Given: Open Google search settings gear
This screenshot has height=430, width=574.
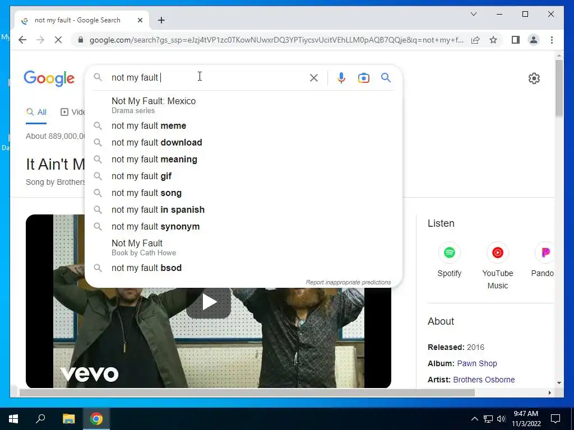Looking at the screenshot, I should pyautogui.click(x=534, y=78).
